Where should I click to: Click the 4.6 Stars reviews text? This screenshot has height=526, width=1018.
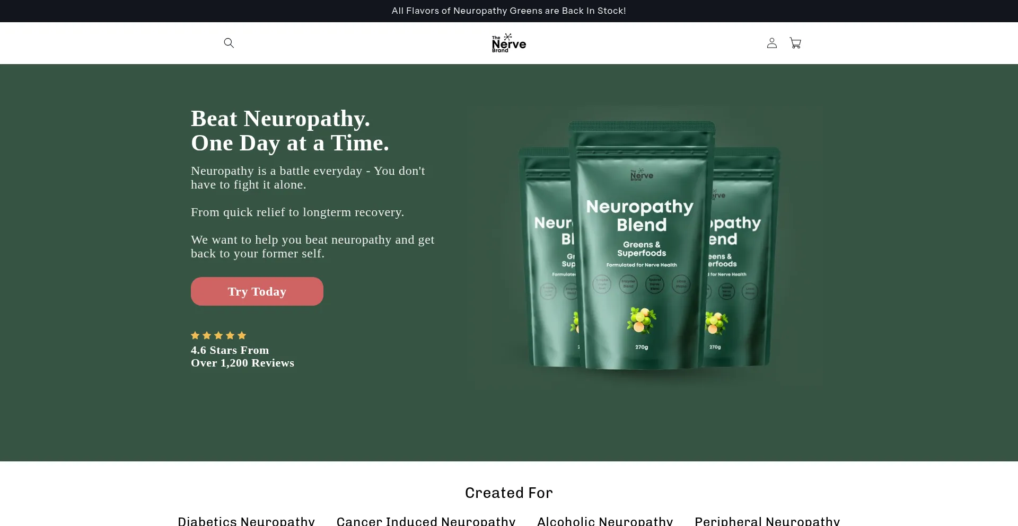point(242,356)
